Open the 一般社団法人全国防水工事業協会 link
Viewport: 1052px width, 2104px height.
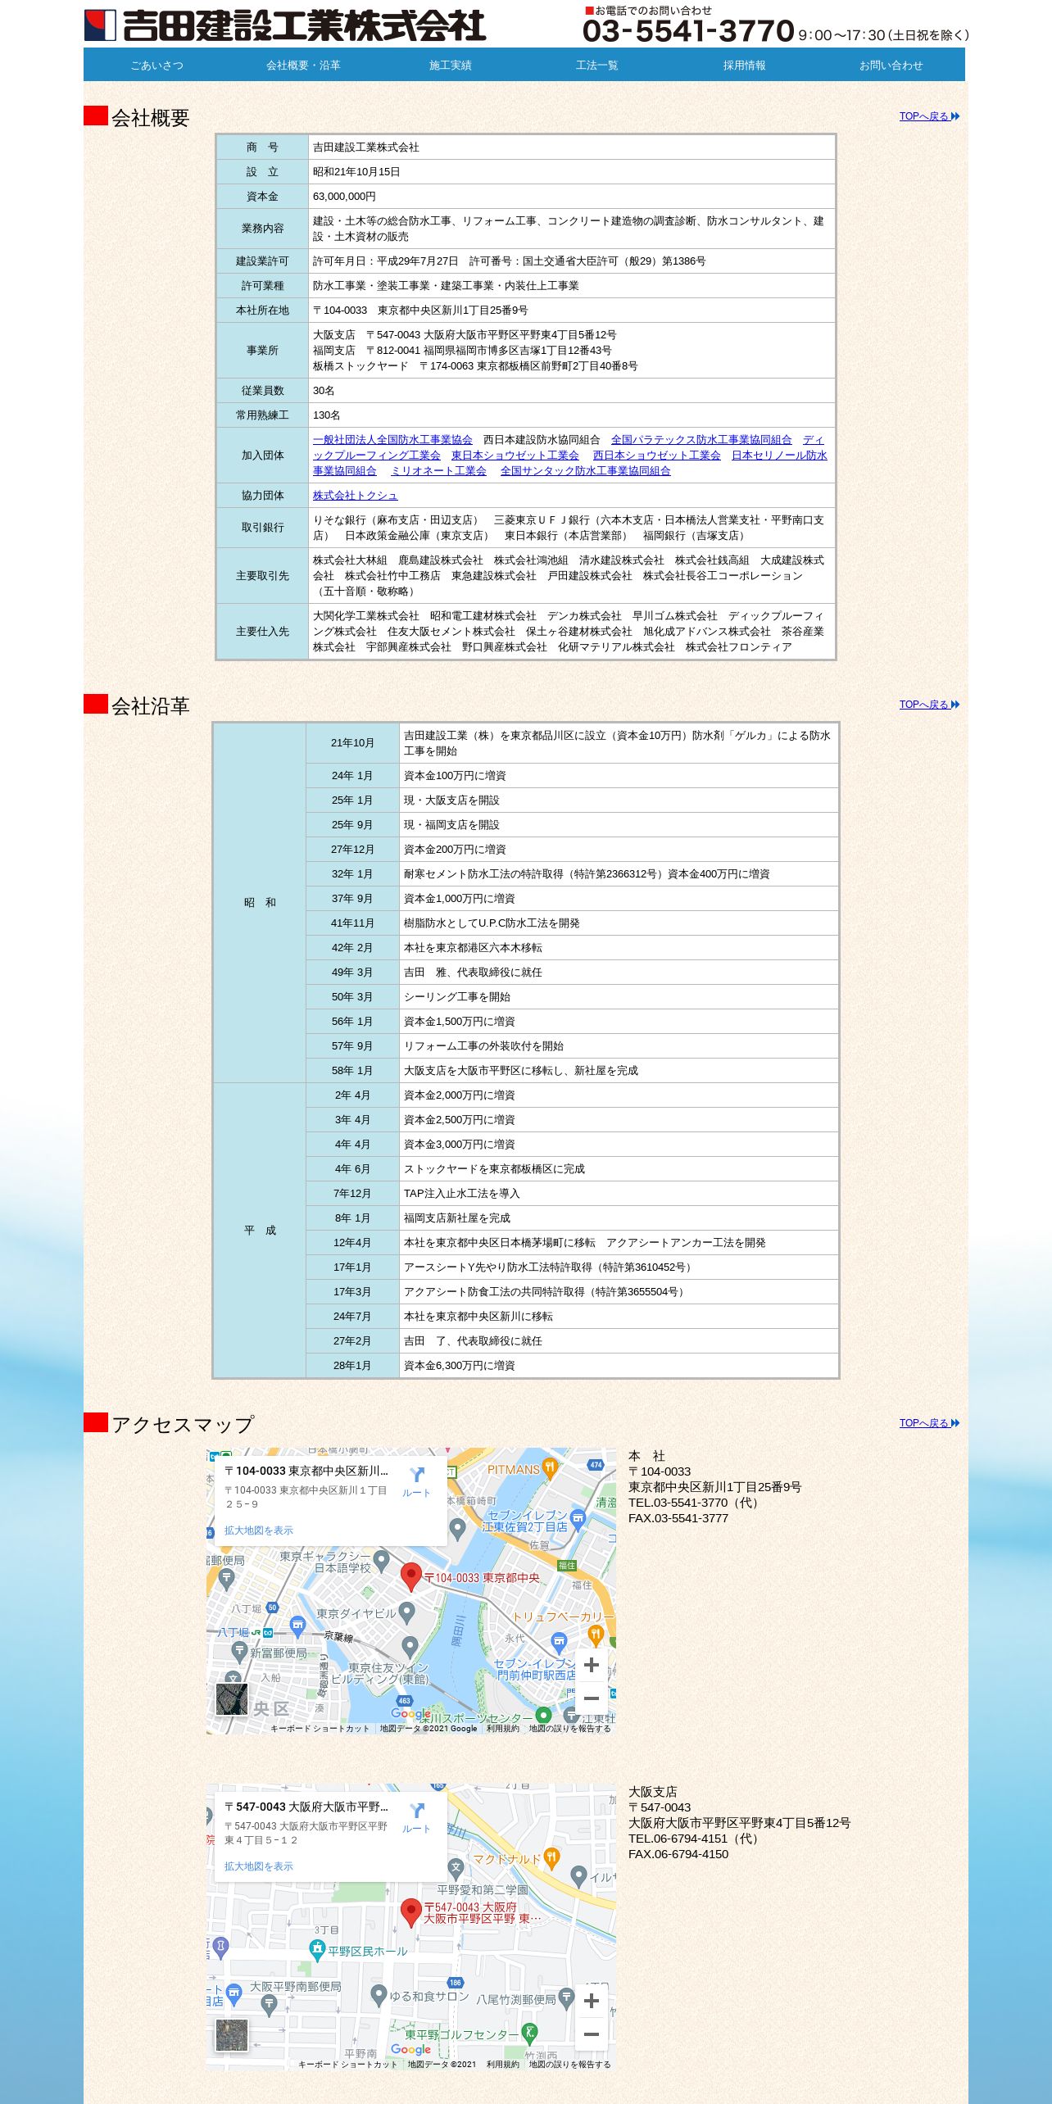pos(392,440)
